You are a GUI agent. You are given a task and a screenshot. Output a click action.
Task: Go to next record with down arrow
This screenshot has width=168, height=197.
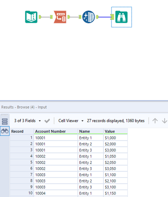(x=165, y=121)
